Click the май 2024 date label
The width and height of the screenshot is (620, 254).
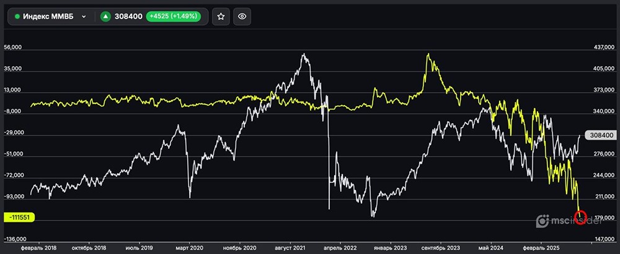(x=490, y=248)
